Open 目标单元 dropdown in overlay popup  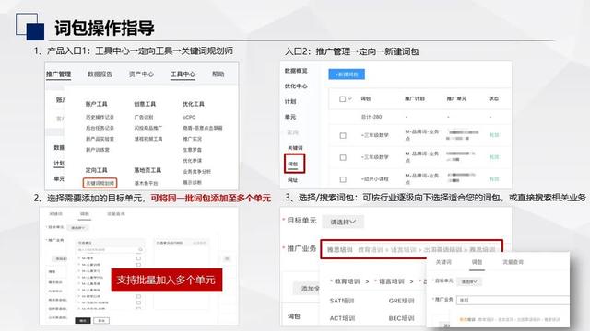pos(469,281)
